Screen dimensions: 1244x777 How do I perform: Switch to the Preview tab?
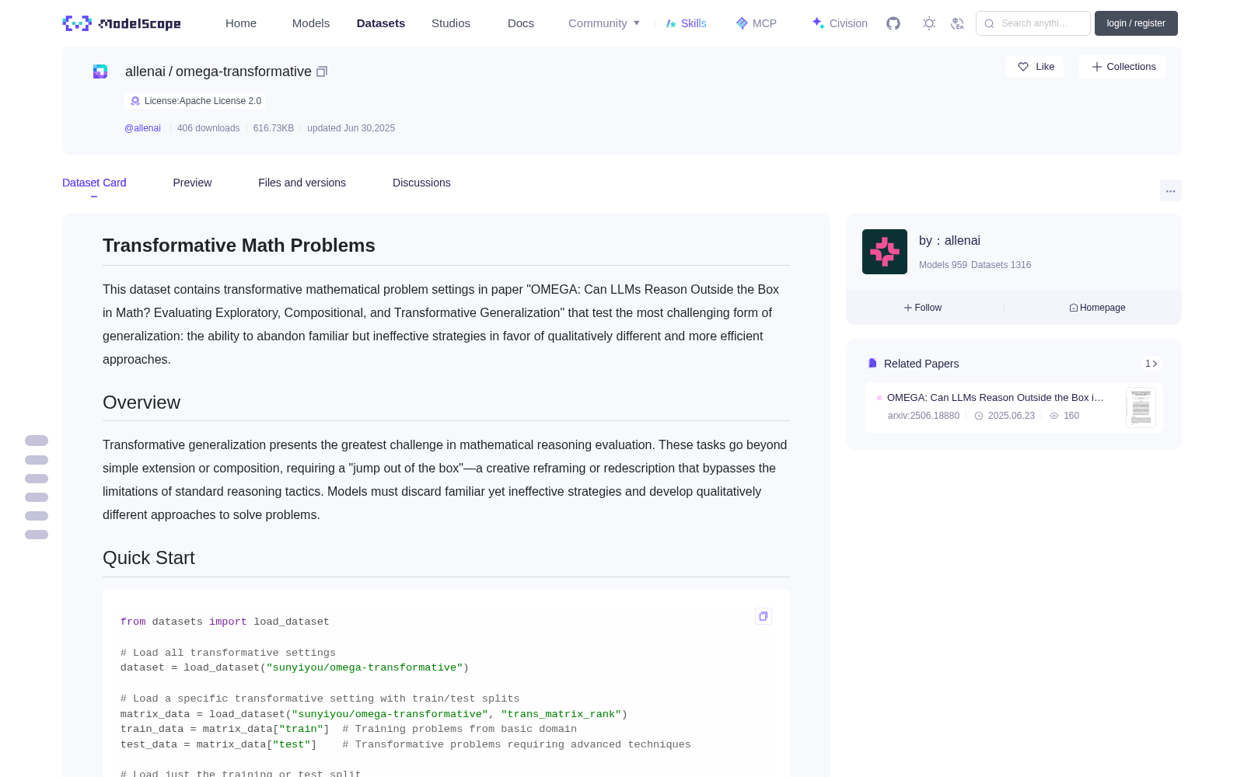click(x=192, y=183)
